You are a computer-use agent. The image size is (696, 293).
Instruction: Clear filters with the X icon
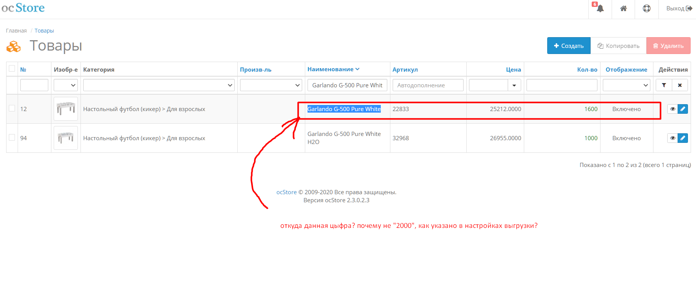(x=680, y=85)
